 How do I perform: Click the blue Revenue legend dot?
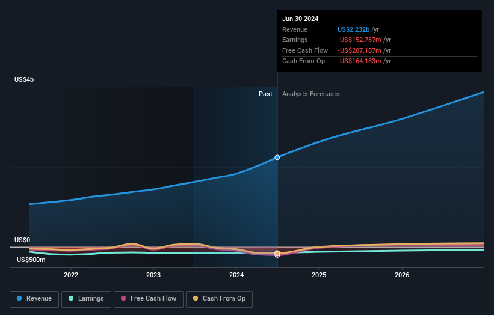tap(19, 298)
